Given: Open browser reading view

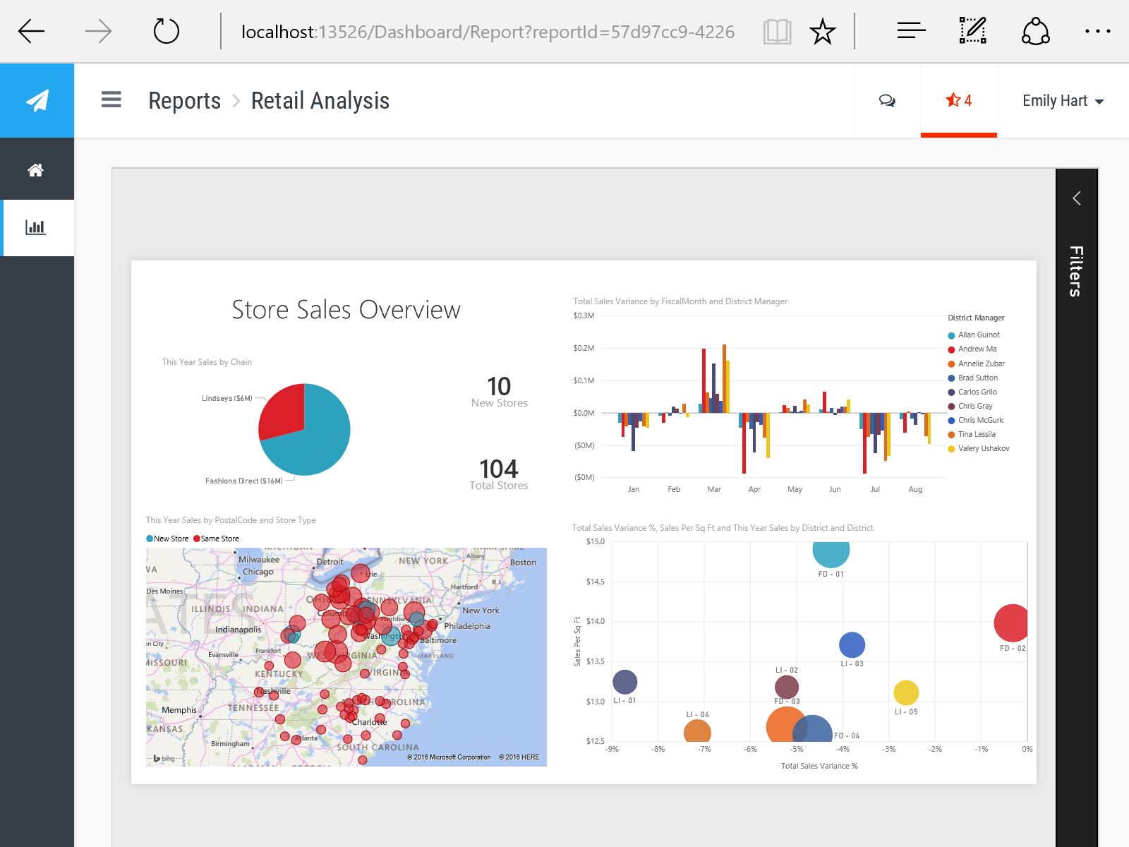Looking at the screenshot, I should 776,30.
